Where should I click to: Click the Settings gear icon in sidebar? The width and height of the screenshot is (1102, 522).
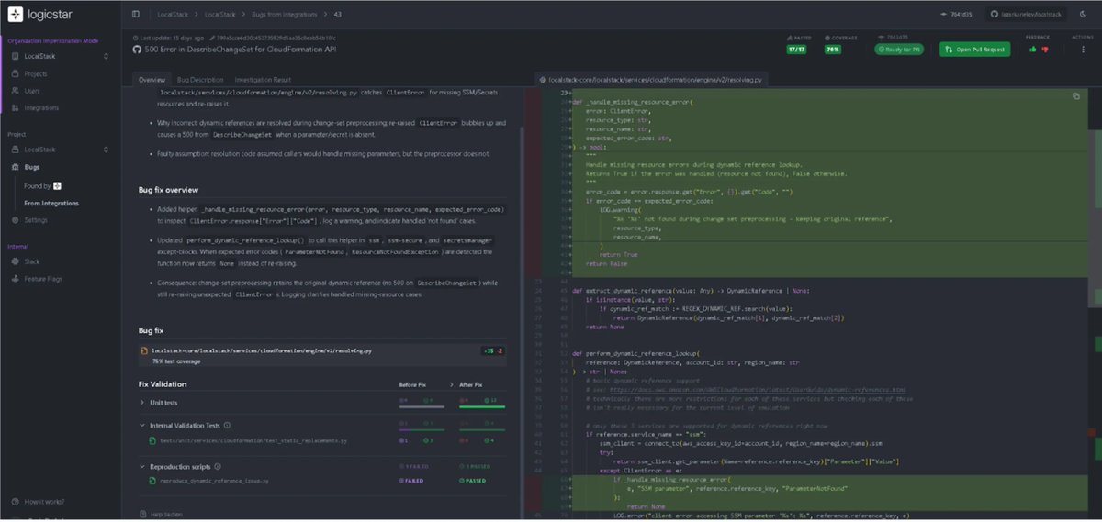[15, 220]
